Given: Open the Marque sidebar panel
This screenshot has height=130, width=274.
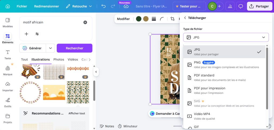Looking at the screenshot, I should click(8, 70).
